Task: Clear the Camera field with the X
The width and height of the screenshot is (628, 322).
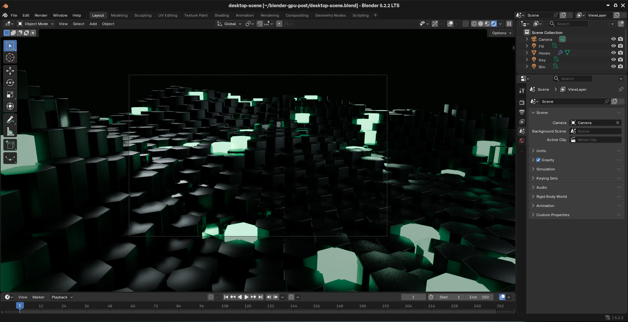Action: (618, 123)
